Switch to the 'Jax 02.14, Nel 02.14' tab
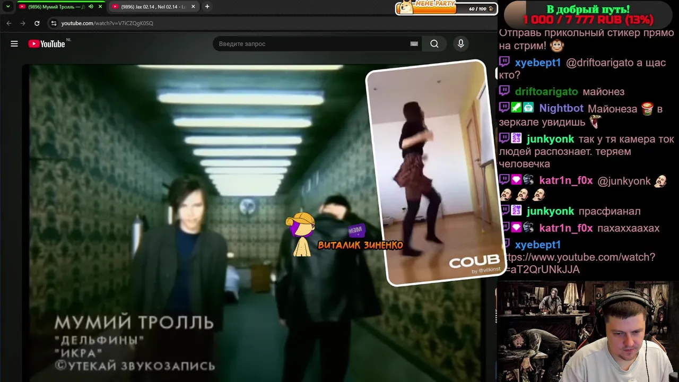679x382 pixels. click(x=154, y=7)
